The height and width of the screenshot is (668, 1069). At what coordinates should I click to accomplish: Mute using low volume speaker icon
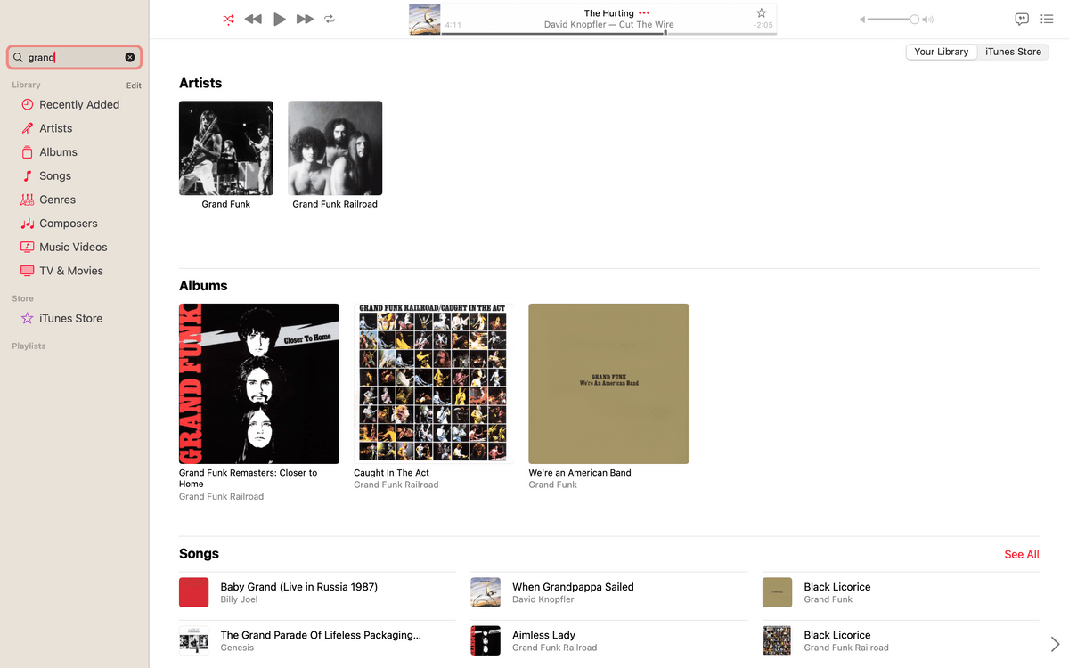(x=861, y=20)
